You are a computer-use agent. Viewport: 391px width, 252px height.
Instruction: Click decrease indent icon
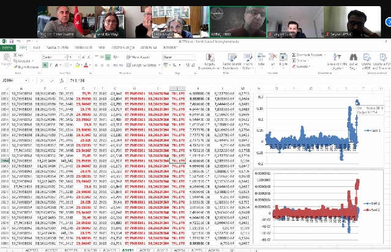(x=115, y=65)
